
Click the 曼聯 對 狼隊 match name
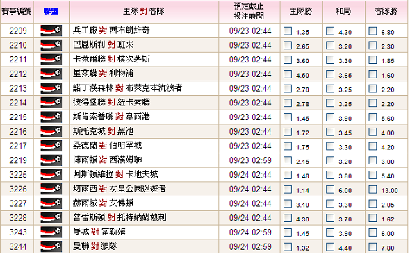(x=95, y=246)
